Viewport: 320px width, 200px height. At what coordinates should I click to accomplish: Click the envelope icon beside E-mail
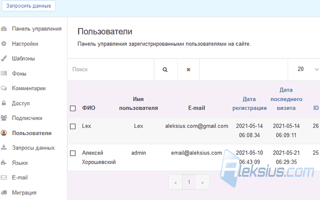[4, 178]
